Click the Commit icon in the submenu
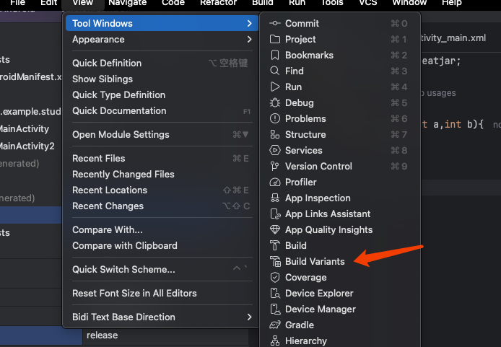The width and height of the screenshot is (501, 347). pyautogui.click(x=274, y=23)
